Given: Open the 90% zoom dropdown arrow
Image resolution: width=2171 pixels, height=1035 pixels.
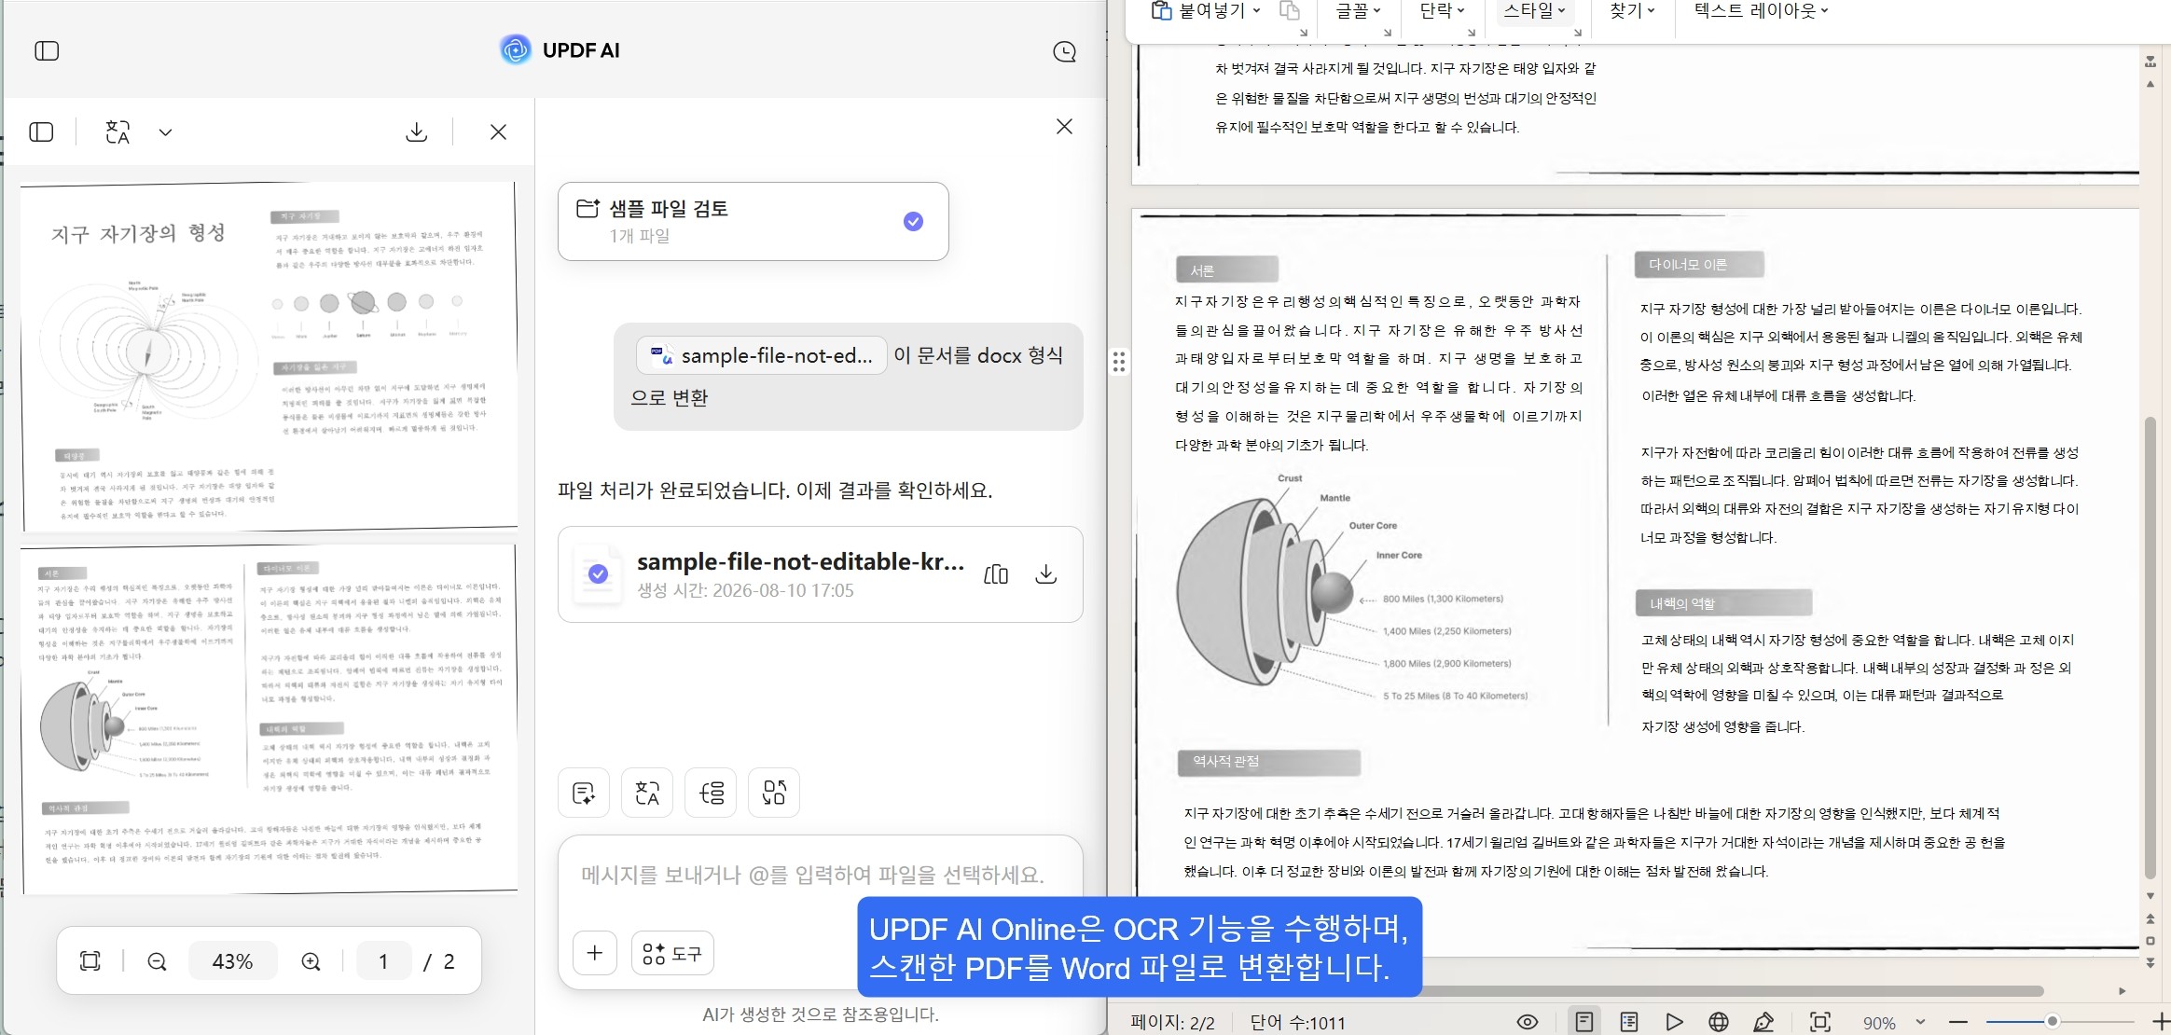Looking at the screenshot, I should pyautogui.click(x=1920, y=1022).
